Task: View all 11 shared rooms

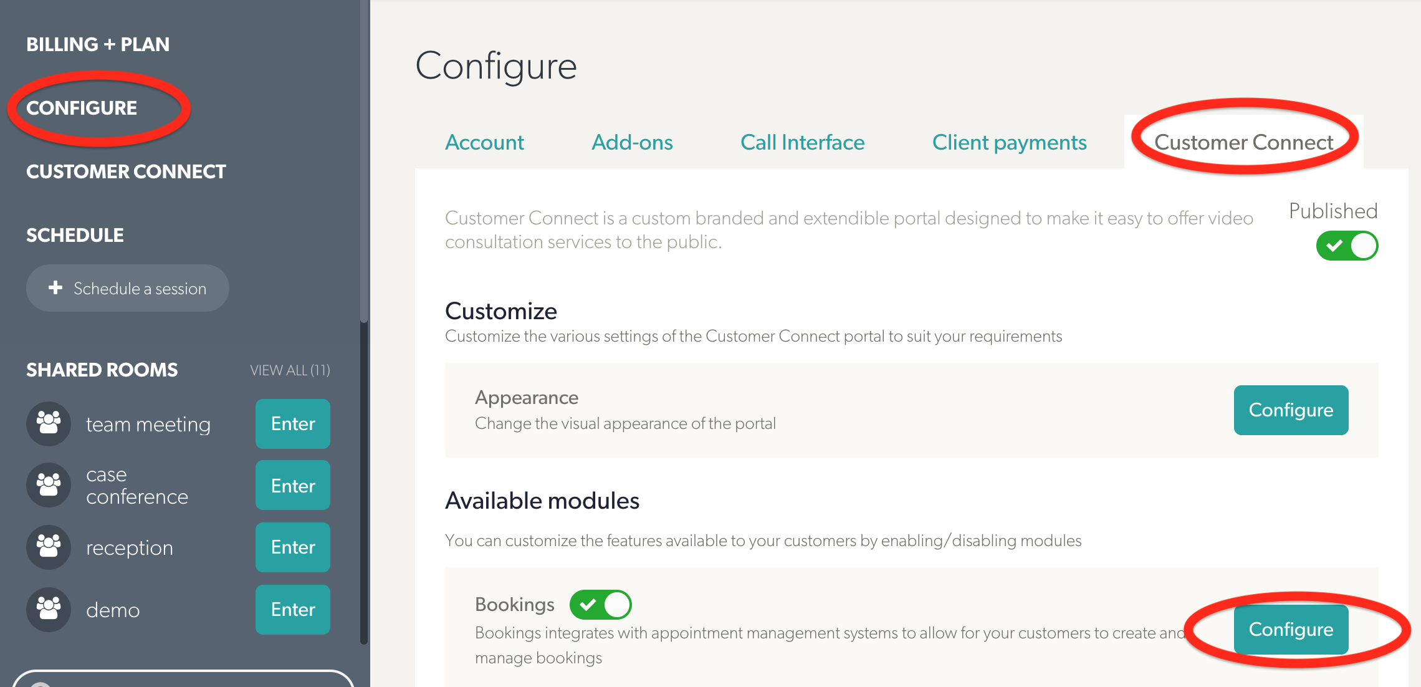Action: 290,370
